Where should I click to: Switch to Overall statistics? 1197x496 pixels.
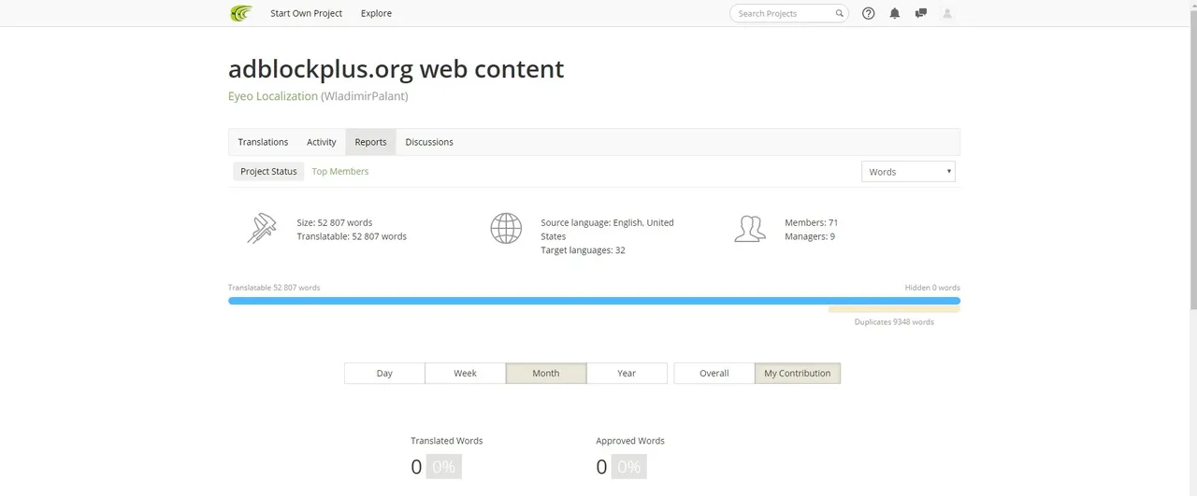coord(714,373)
